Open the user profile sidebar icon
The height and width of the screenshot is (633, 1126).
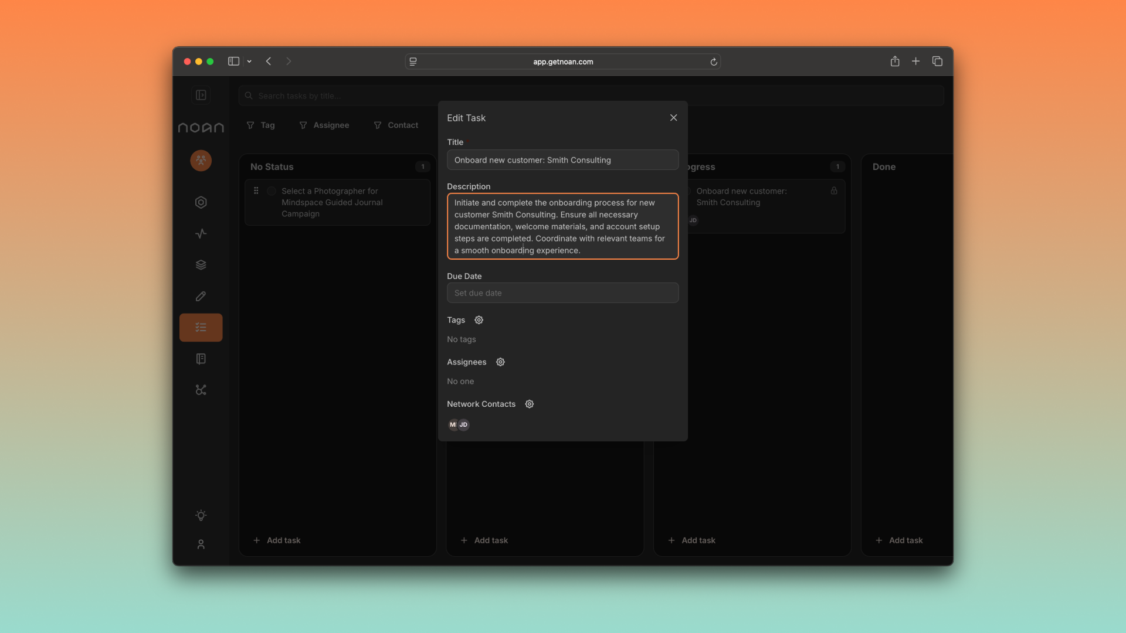point(201,544)
